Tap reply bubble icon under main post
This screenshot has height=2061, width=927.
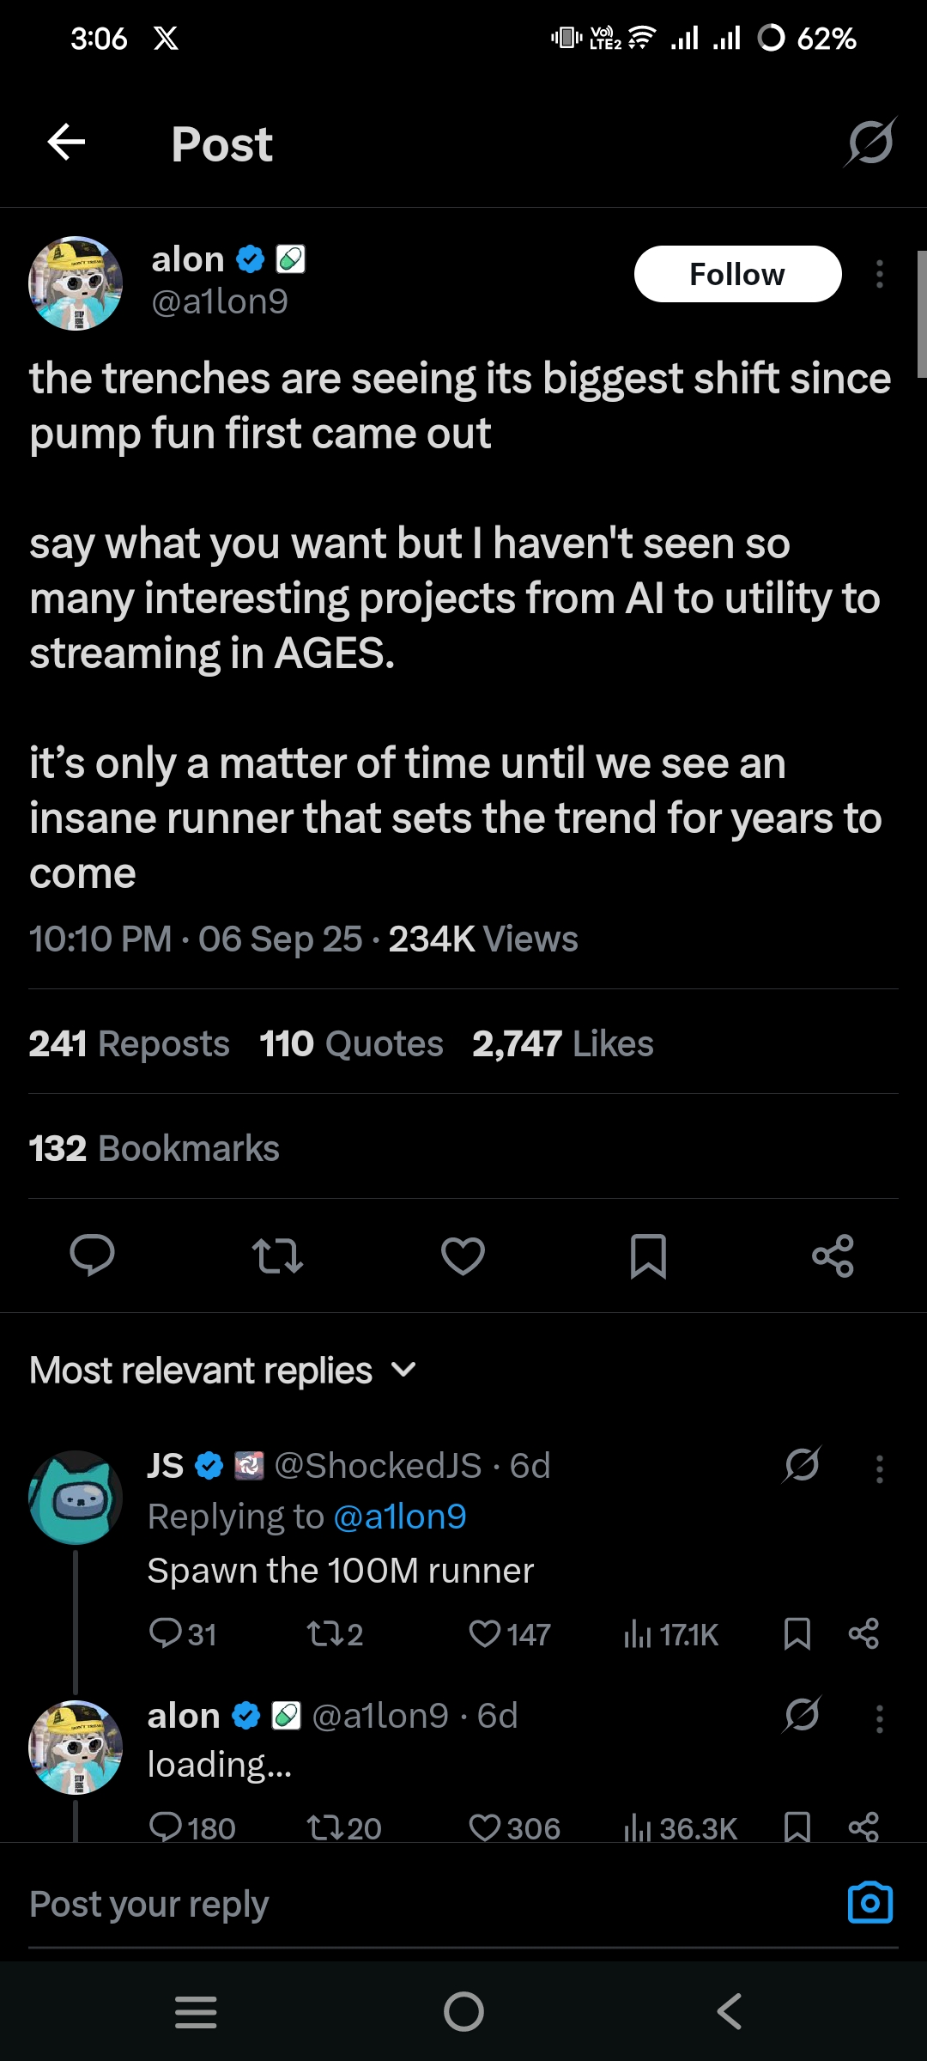pos(92,1255)
